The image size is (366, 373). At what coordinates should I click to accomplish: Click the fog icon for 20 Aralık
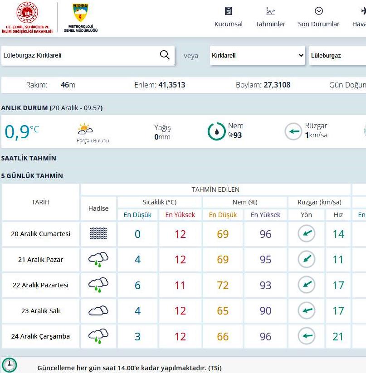point(98,233)
